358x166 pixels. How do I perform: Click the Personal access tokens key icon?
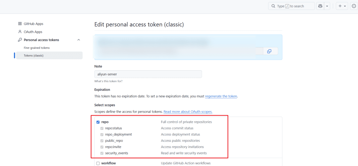click(20, 40)
